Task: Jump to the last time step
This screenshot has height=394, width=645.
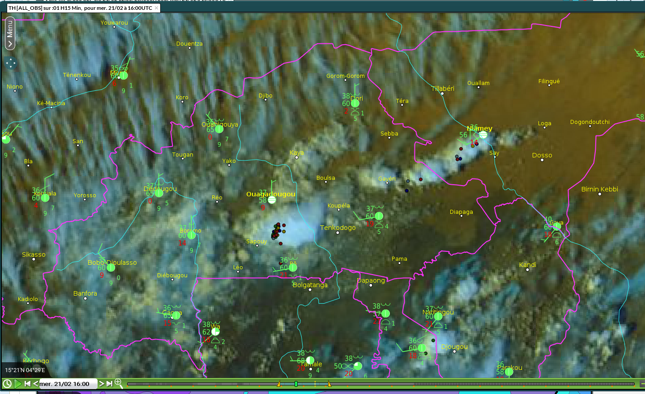Action: coord(109,384)
